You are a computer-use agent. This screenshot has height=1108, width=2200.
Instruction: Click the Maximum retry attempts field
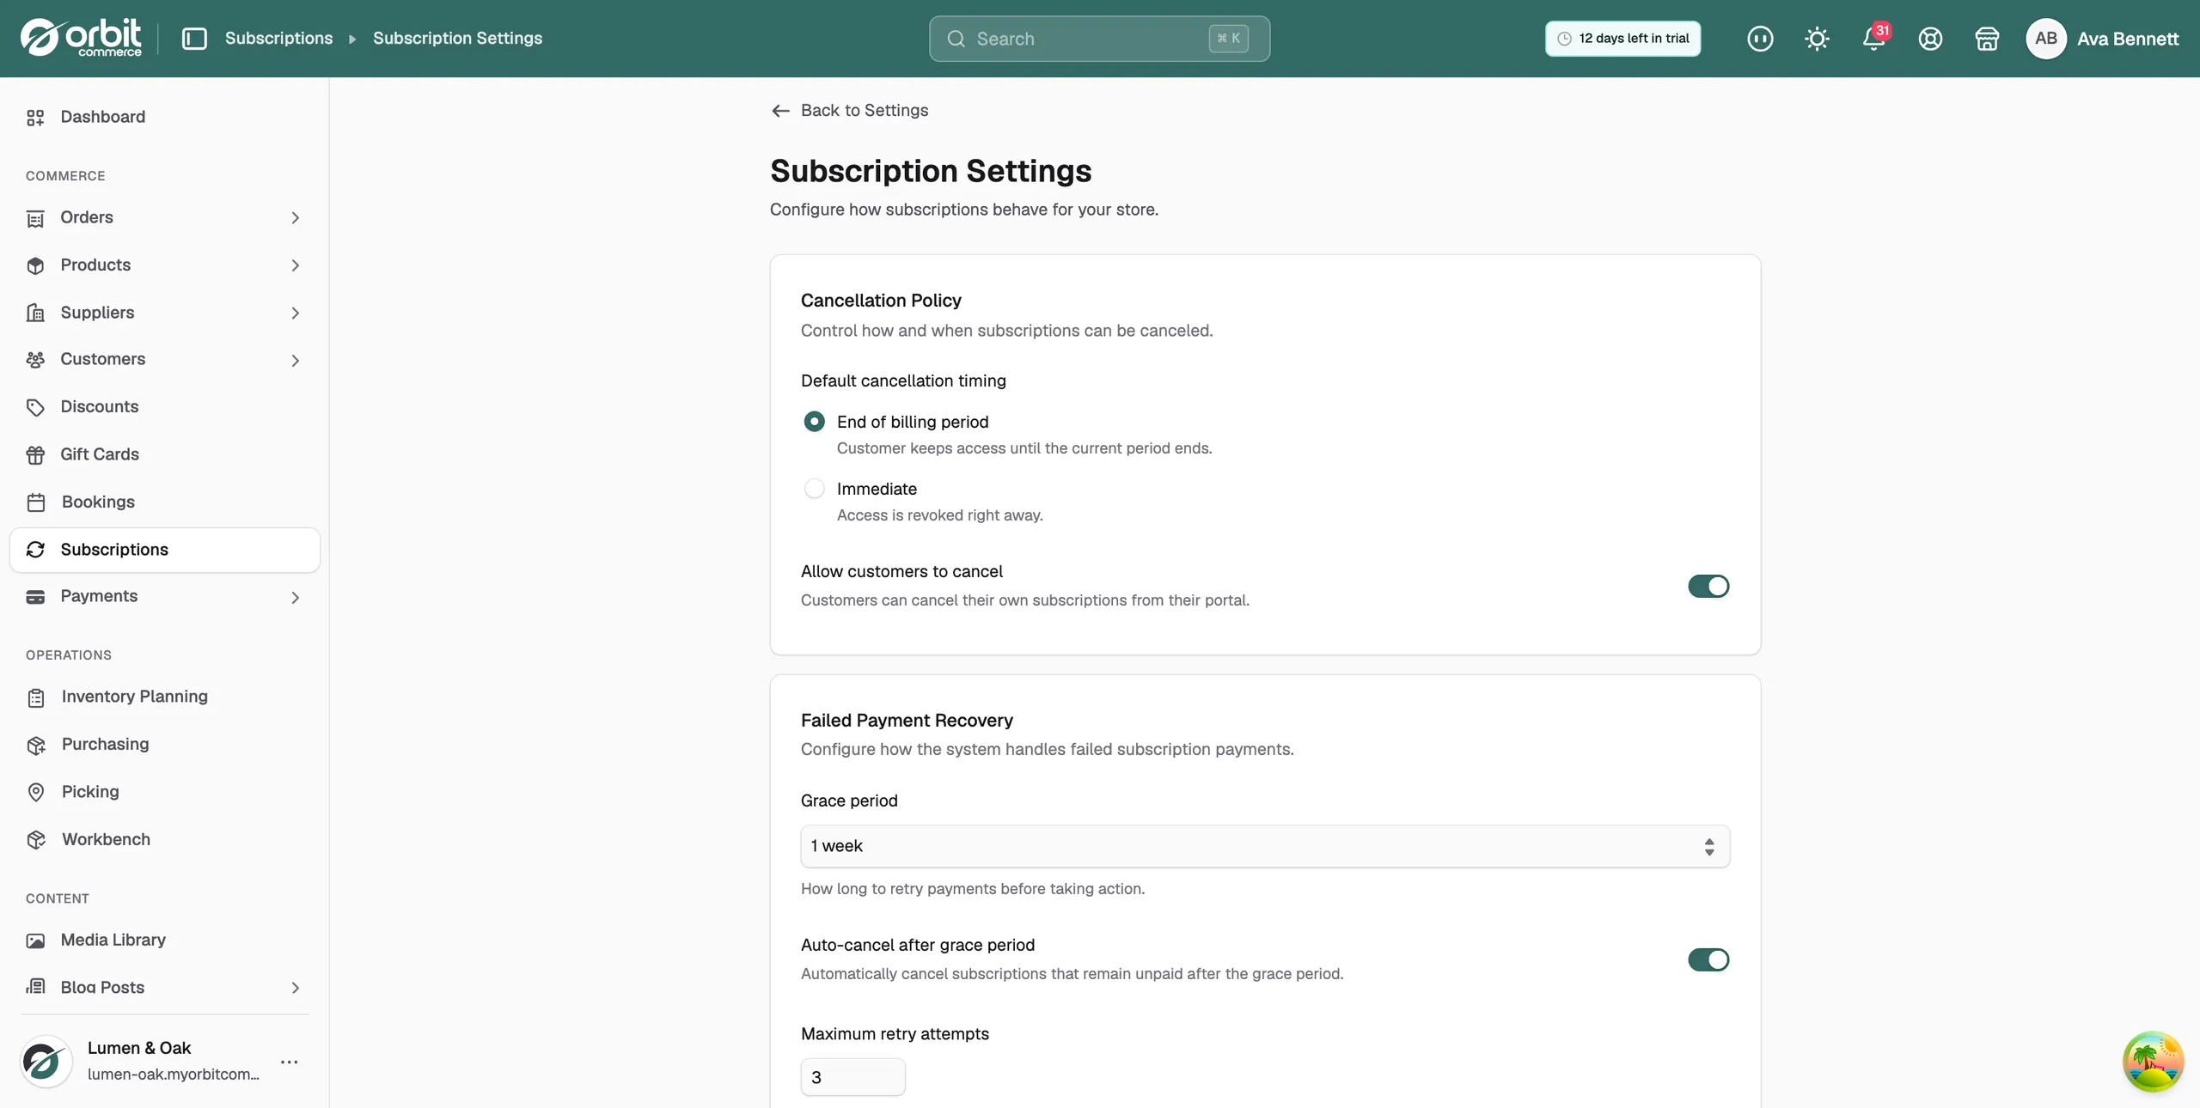click(x=852, y=1077)
